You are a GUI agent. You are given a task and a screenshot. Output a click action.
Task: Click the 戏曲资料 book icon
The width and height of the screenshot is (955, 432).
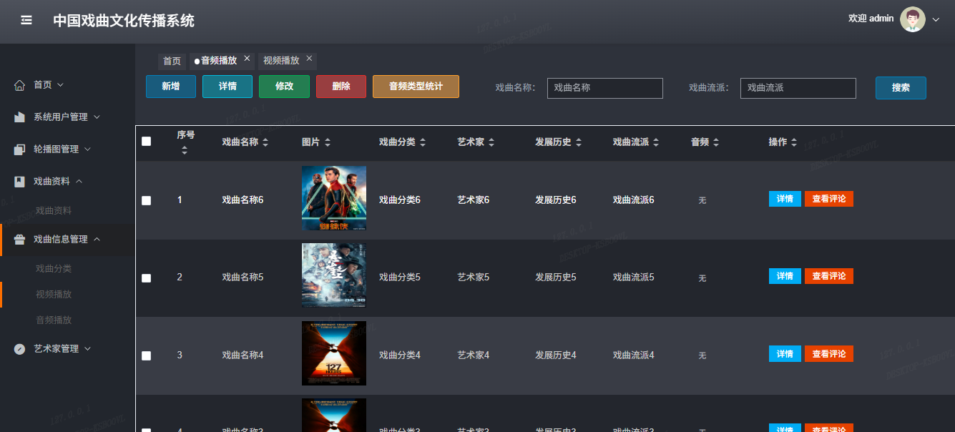20,182
